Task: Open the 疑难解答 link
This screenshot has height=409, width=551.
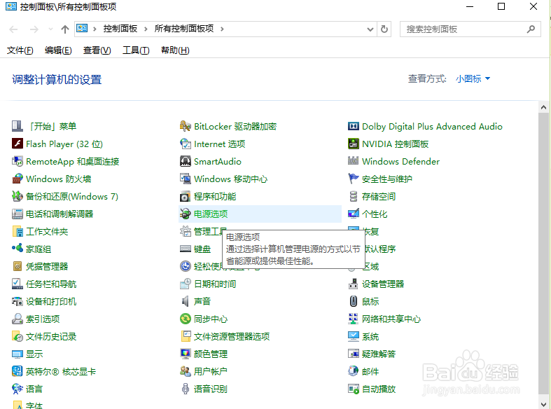Action: 379,354
